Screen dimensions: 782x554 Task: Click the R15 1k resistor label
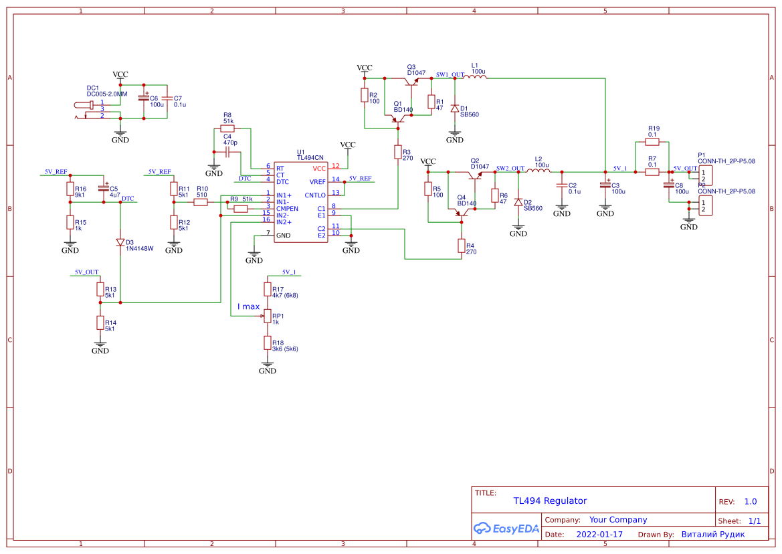point(81,225)
